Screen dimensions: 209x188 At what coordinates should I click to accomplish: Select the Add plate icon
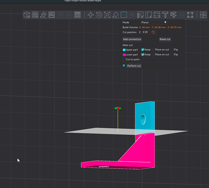[35, 15]
